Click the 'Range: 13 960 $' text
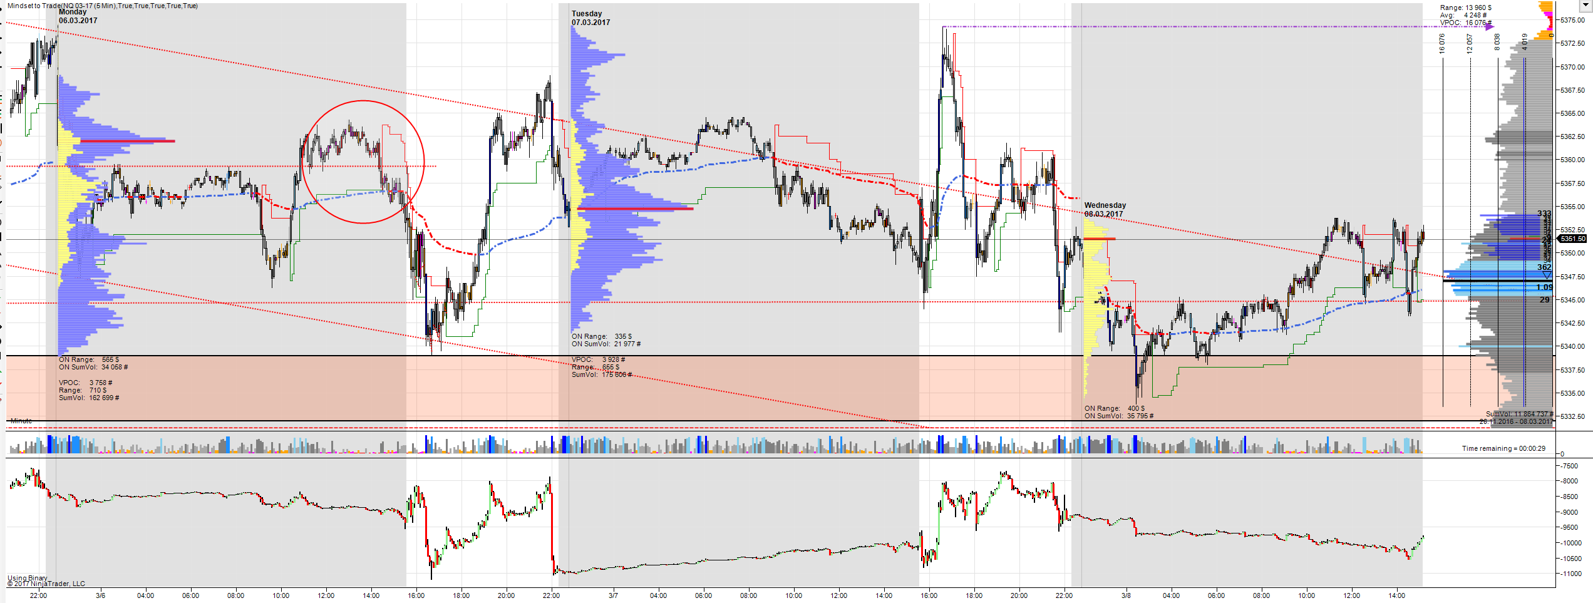1593x603 pixels. 1466,8
